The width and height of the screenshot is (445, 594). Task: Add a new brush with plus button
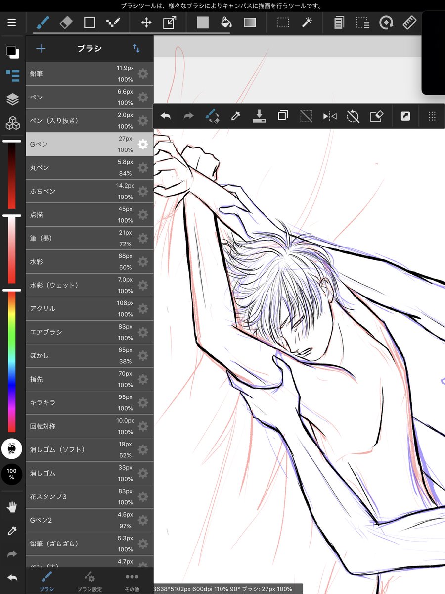tap(41, 48)
